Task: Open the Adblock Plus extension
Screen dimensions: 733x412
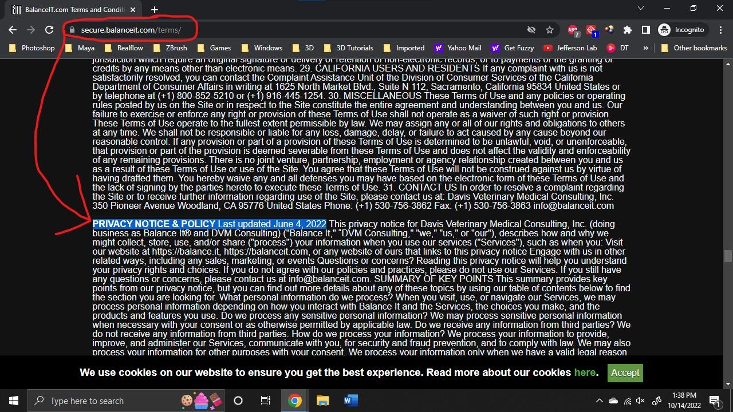Action: coord(573,30)
